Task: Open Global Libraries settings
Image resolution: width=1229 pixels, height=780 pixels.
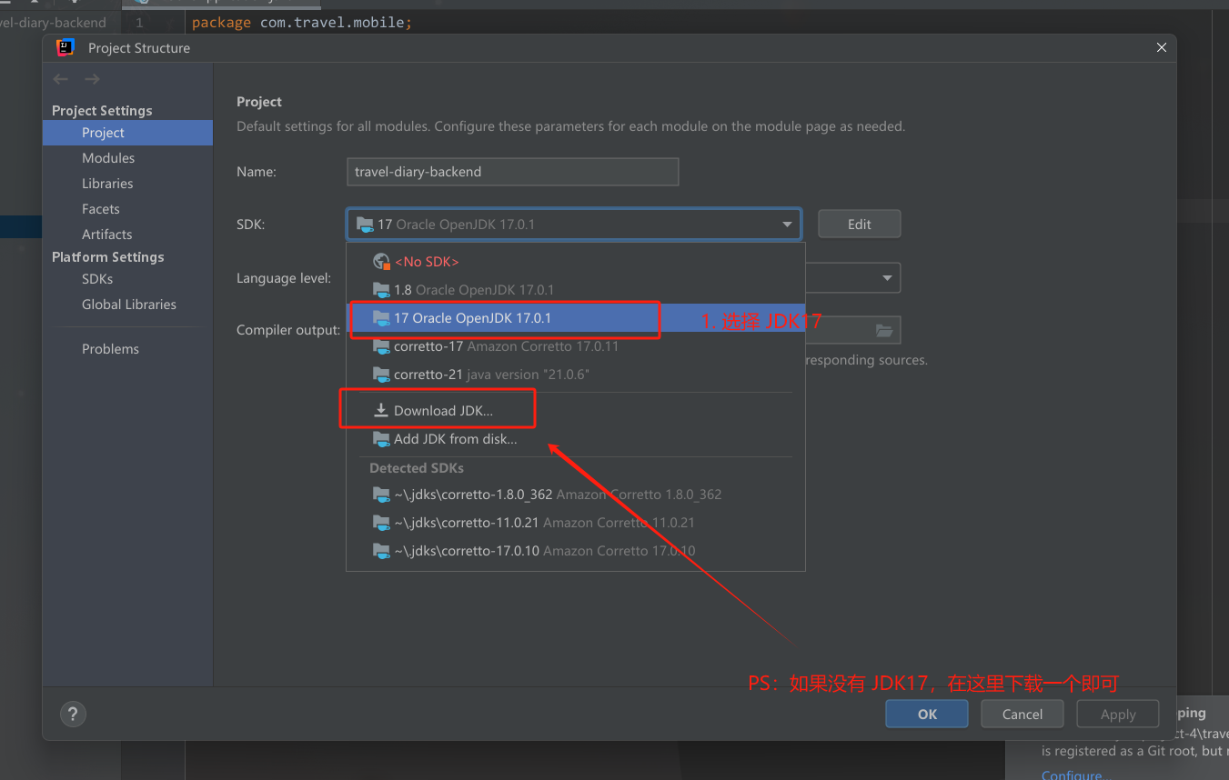Action: point(127,305)
